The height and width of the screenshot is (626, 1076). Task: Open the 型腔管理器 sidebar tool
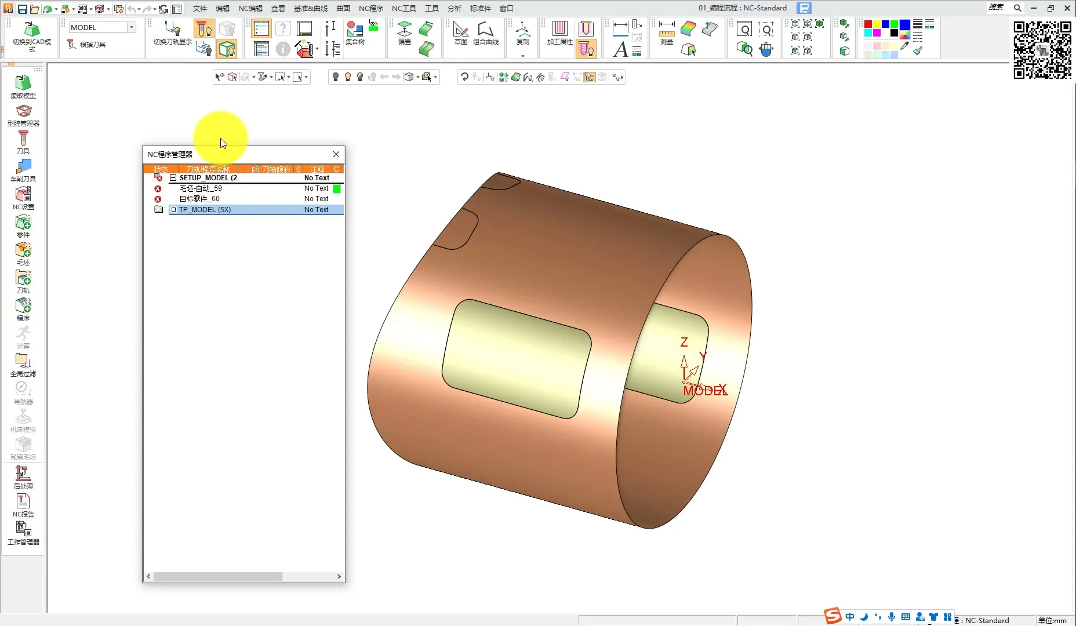pyautogui.click(x=23, y=114)
